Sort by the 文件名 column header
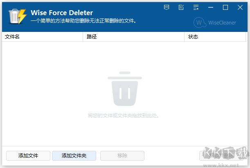 click(43, 37)
